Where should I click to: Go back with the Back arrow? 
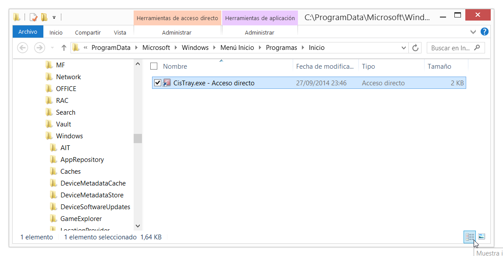tap(22, 48)
